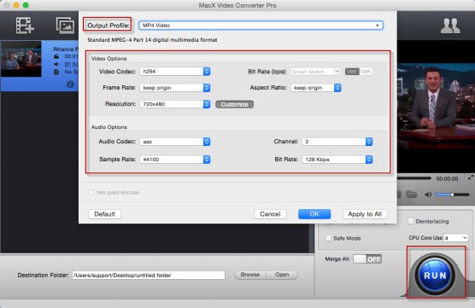Click the preview playback progress bar

point(414,178)
